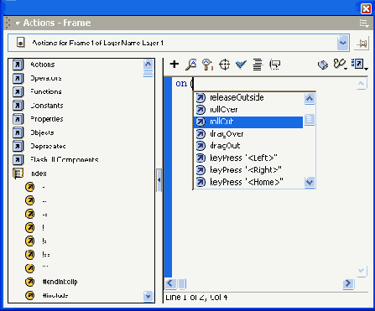
Task: Click the Show Code Hint icon
Action: click(274, 65)
